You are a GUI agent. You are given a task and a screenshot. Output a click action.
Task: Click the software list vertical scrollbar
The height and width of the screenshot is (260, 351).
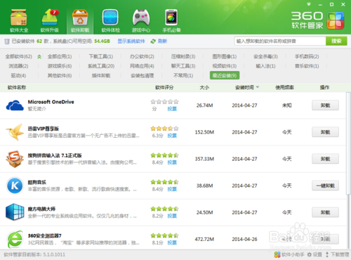click(348, 143)
